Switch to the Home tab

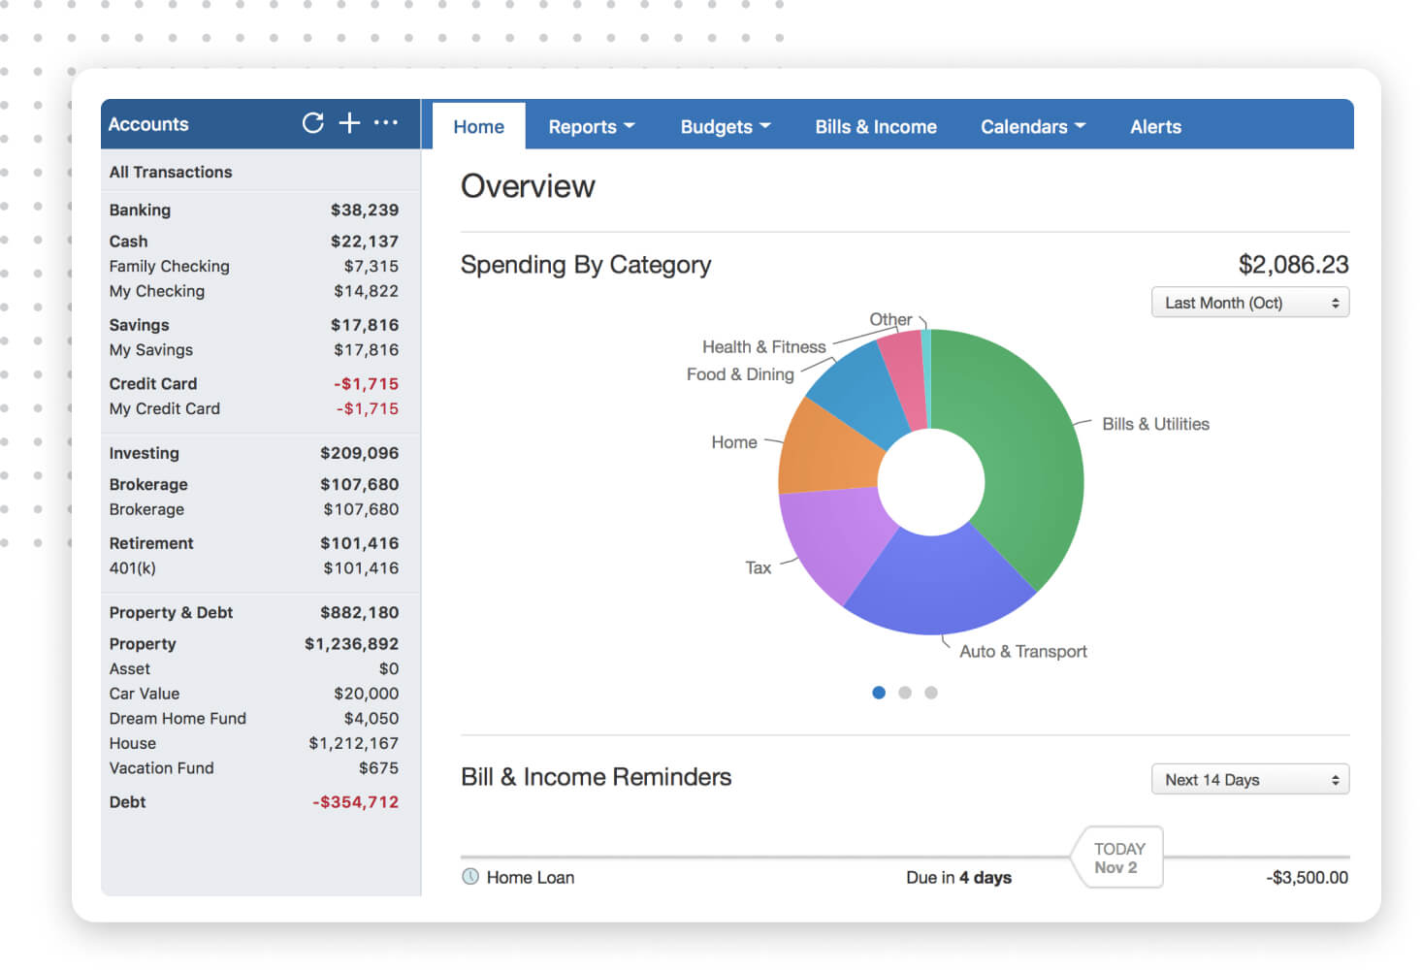(478, 127)
